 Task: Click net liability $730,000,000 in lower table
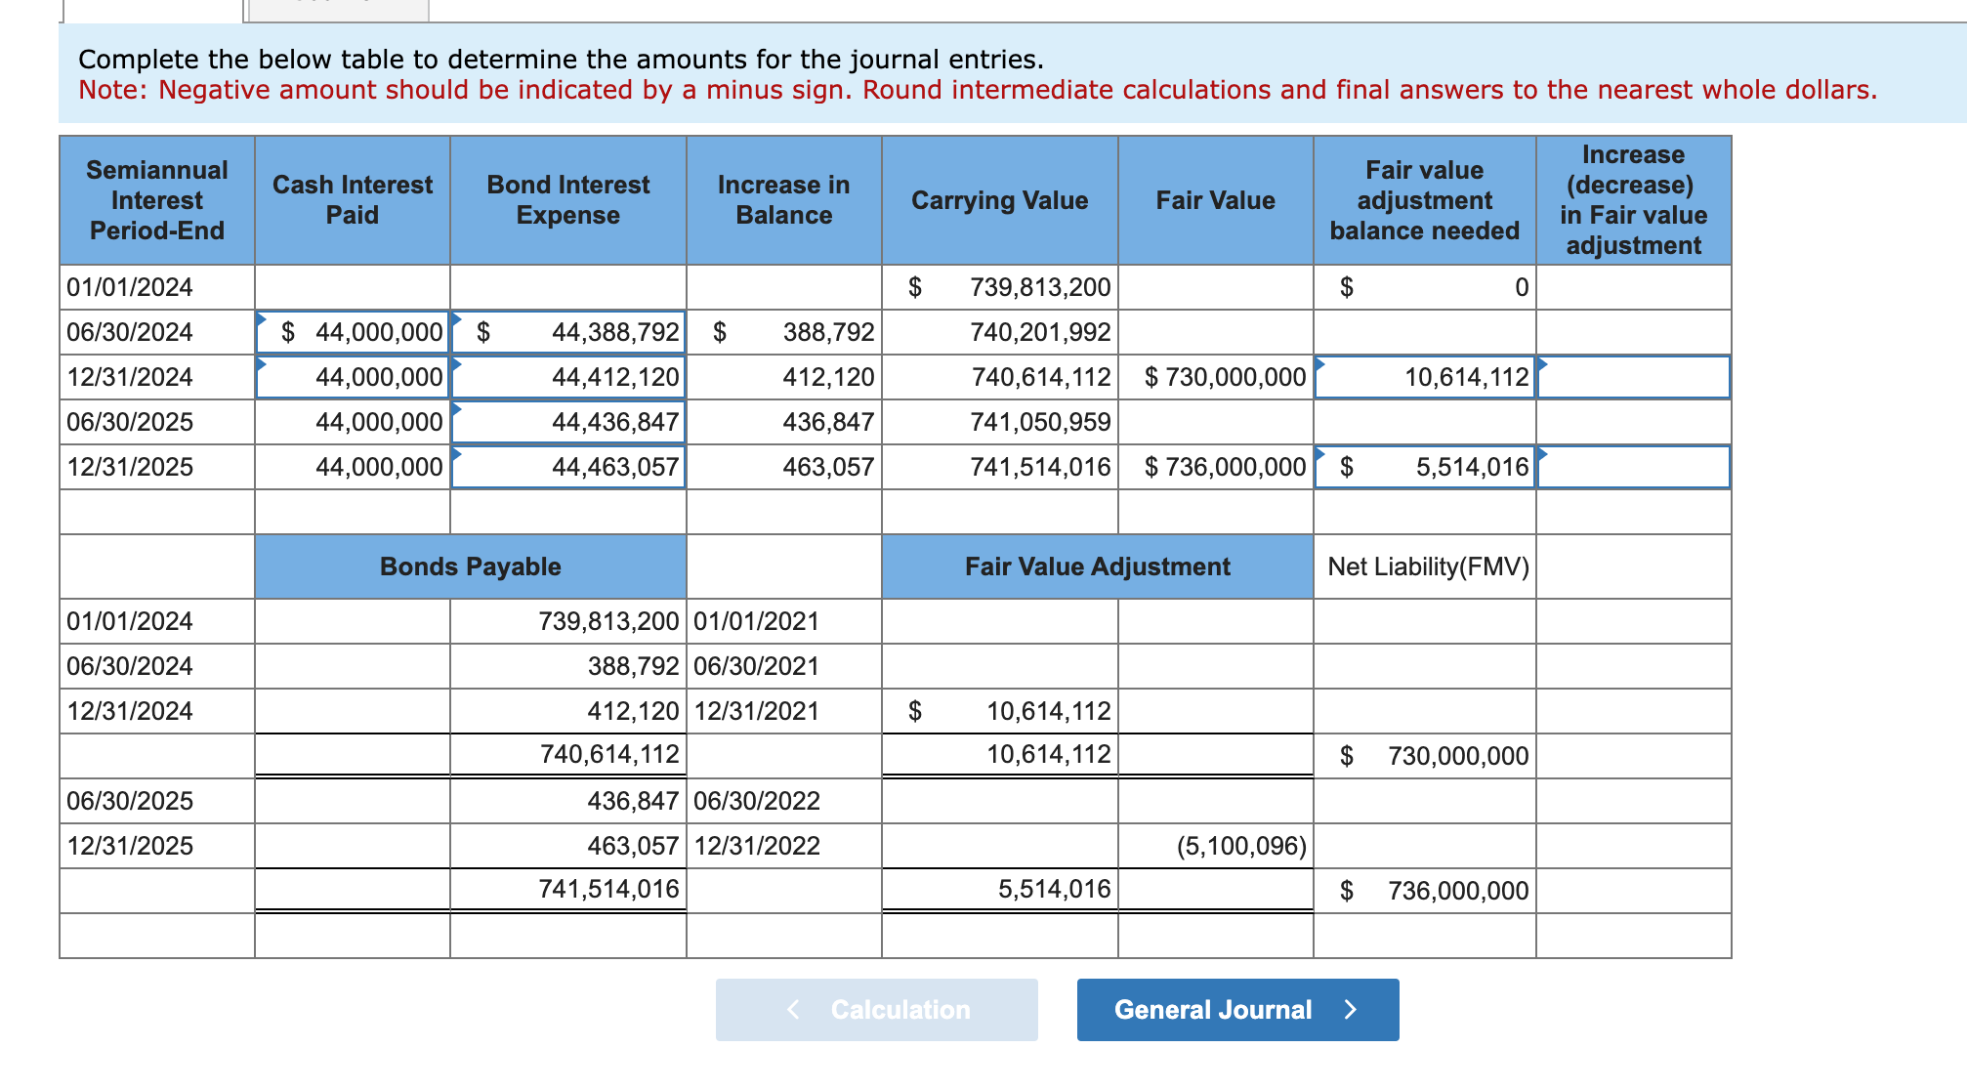(1425, 756)
